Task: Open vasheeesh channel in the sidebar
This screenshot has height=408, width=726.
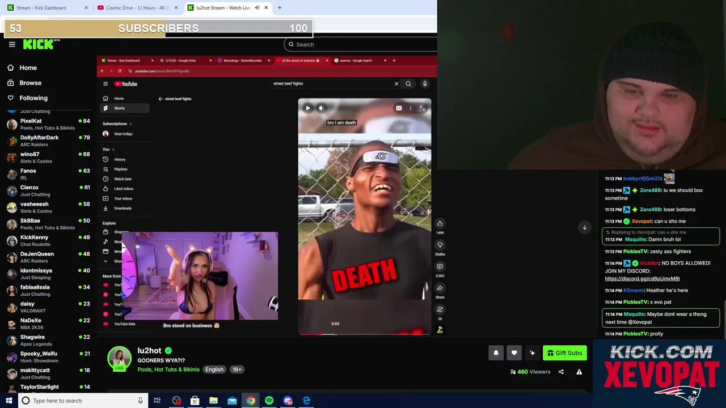Action: pos(48,207)
